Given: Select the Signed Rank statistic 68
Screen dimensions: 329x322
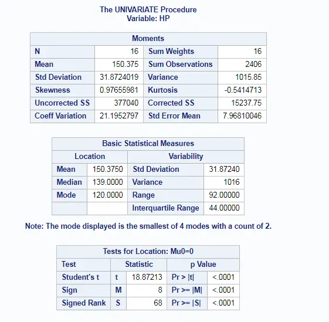Looking at the screenshot, I should tap(158, 303).
